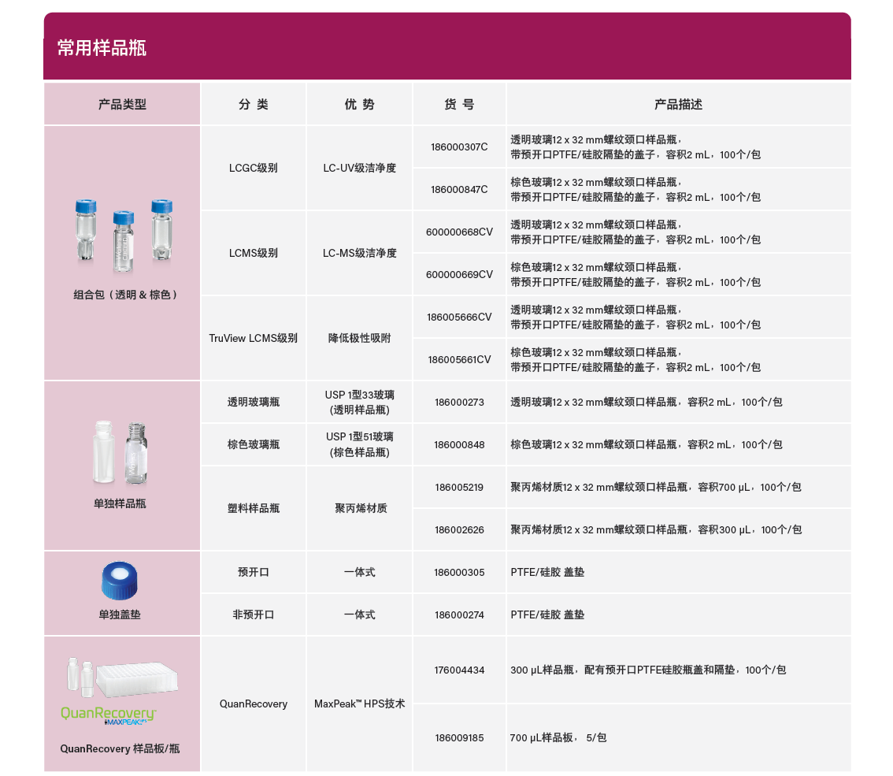Select part number 600000669CV
The width and height of the screenshot is (893, 776).
click(x=459, y=275)
